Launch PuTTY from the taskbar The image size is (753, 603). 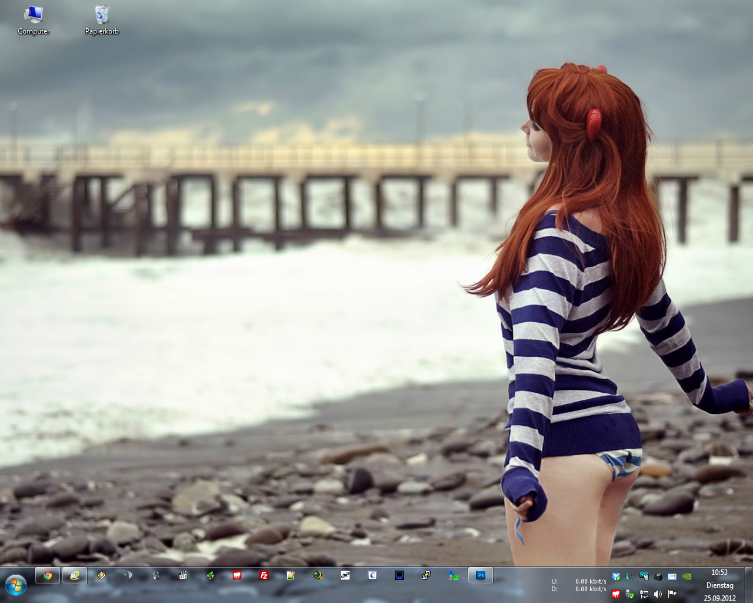pyautogui.click(x=427, y=575)
